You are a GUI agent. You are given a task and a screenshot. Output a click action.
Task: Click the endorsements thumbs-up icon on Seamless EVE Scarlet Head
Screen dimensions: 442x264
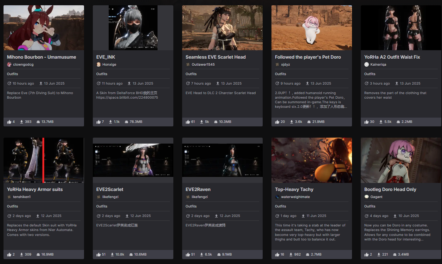click(x=188, y=122)
